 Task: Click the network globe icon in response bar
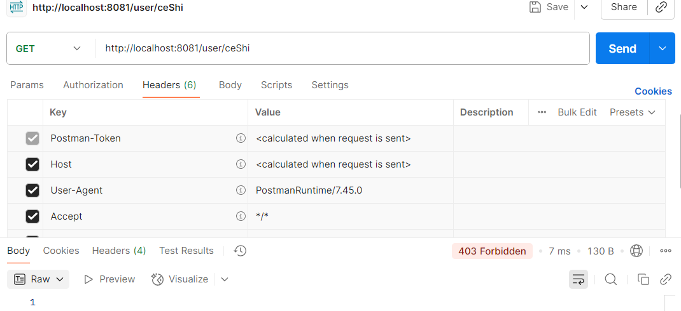click(636, 251)
